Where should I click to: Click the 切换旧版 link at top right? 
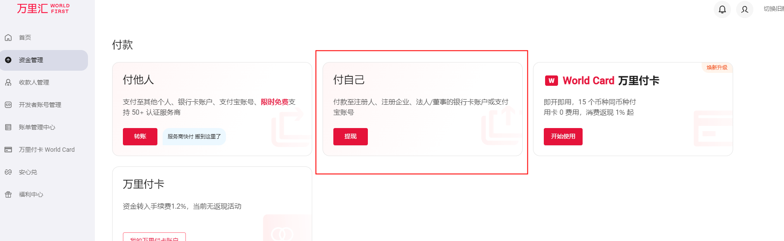click(x=774, y=9)
